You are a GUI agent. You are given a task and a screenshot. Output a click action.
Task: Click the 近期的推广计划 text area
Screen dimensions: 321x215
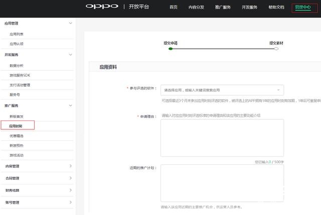(222, 183)
